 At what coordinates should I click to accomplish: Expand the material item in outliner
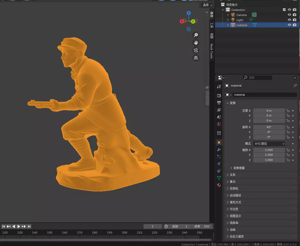click(x=228, y=25)
